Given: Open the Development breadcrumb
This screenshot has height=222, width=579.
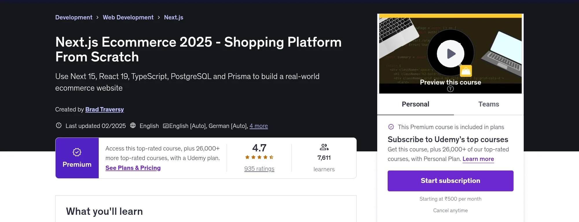Looking at the screenshot, I should 74,17.
